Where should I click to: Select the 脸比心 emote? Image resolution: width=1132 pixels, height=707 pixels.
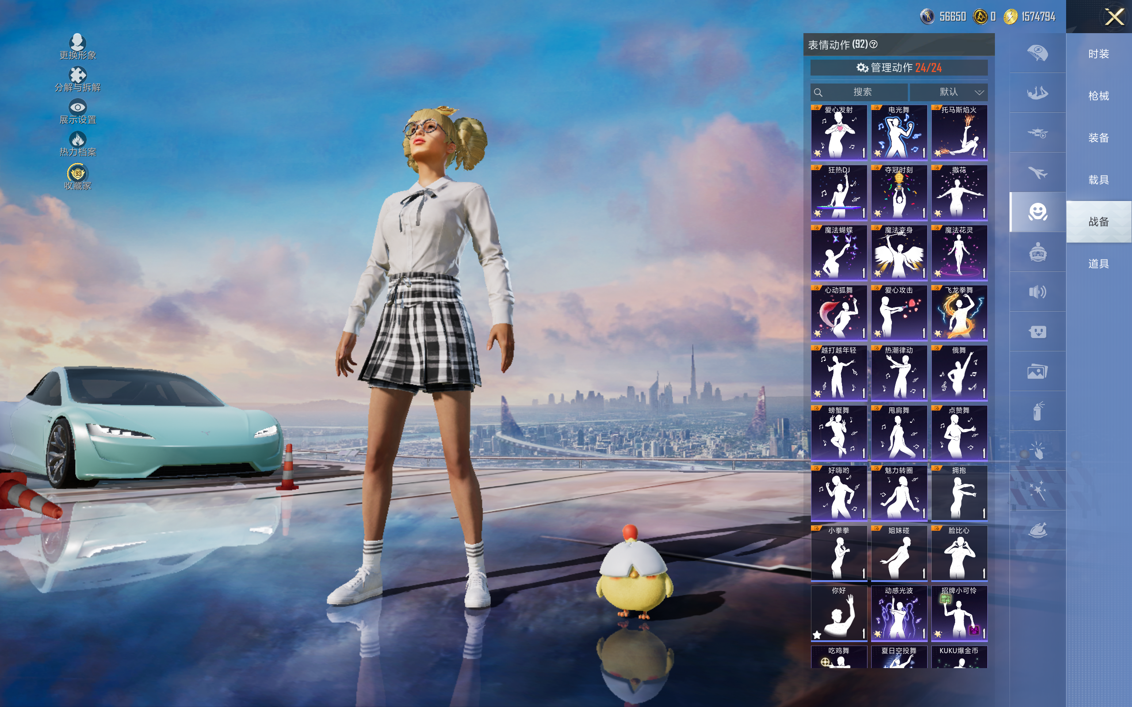click(x=960, y=553)
